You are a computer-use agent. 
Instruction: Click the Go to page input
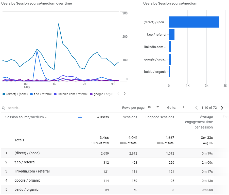click(183, 107)
